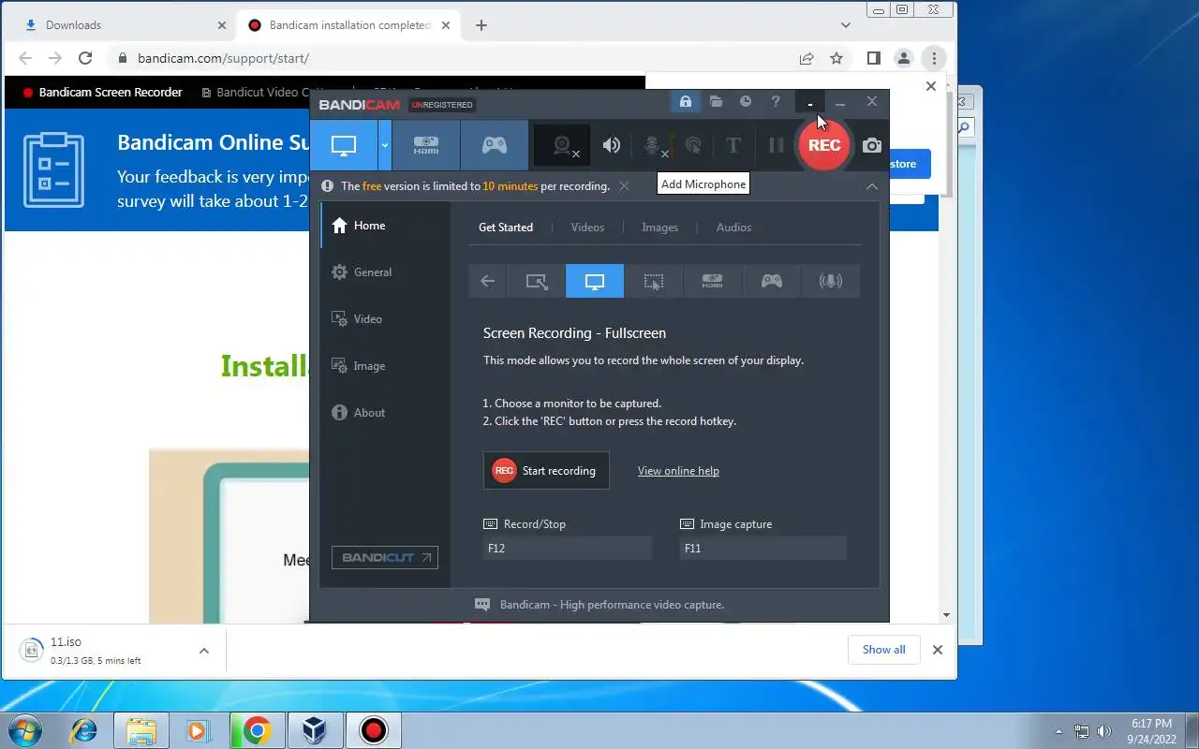
Task: Open Video settings in sidebar
Action: pyautogui.click(x=385, y=319)
